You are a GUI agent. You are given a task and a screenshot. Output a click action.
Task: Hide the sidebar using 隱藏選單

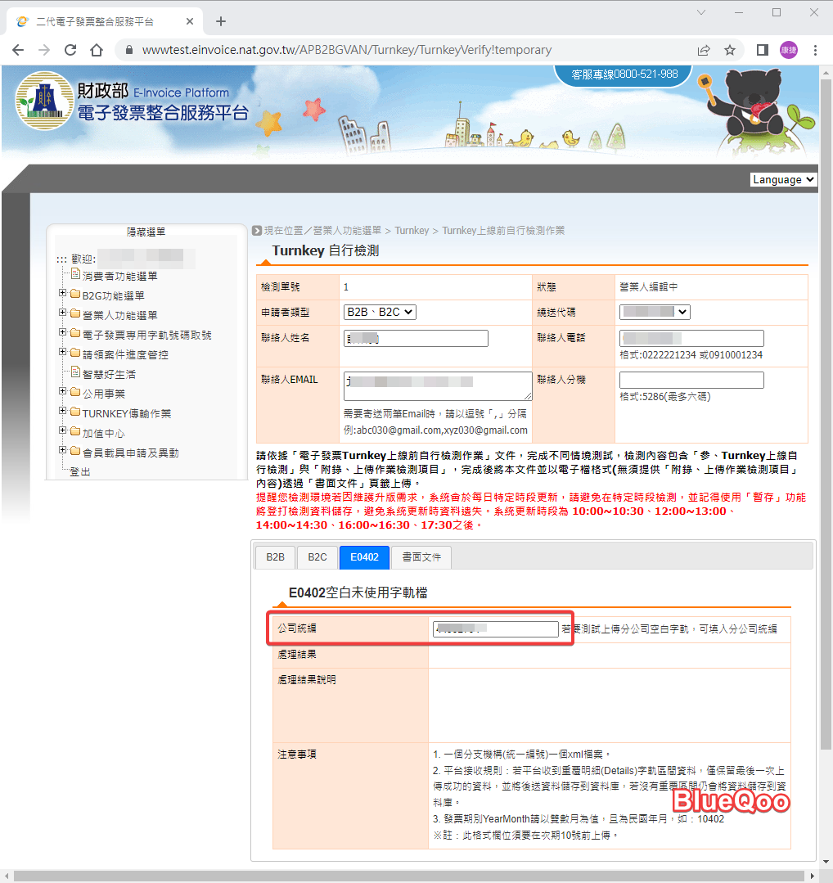[x=146, y=232]
